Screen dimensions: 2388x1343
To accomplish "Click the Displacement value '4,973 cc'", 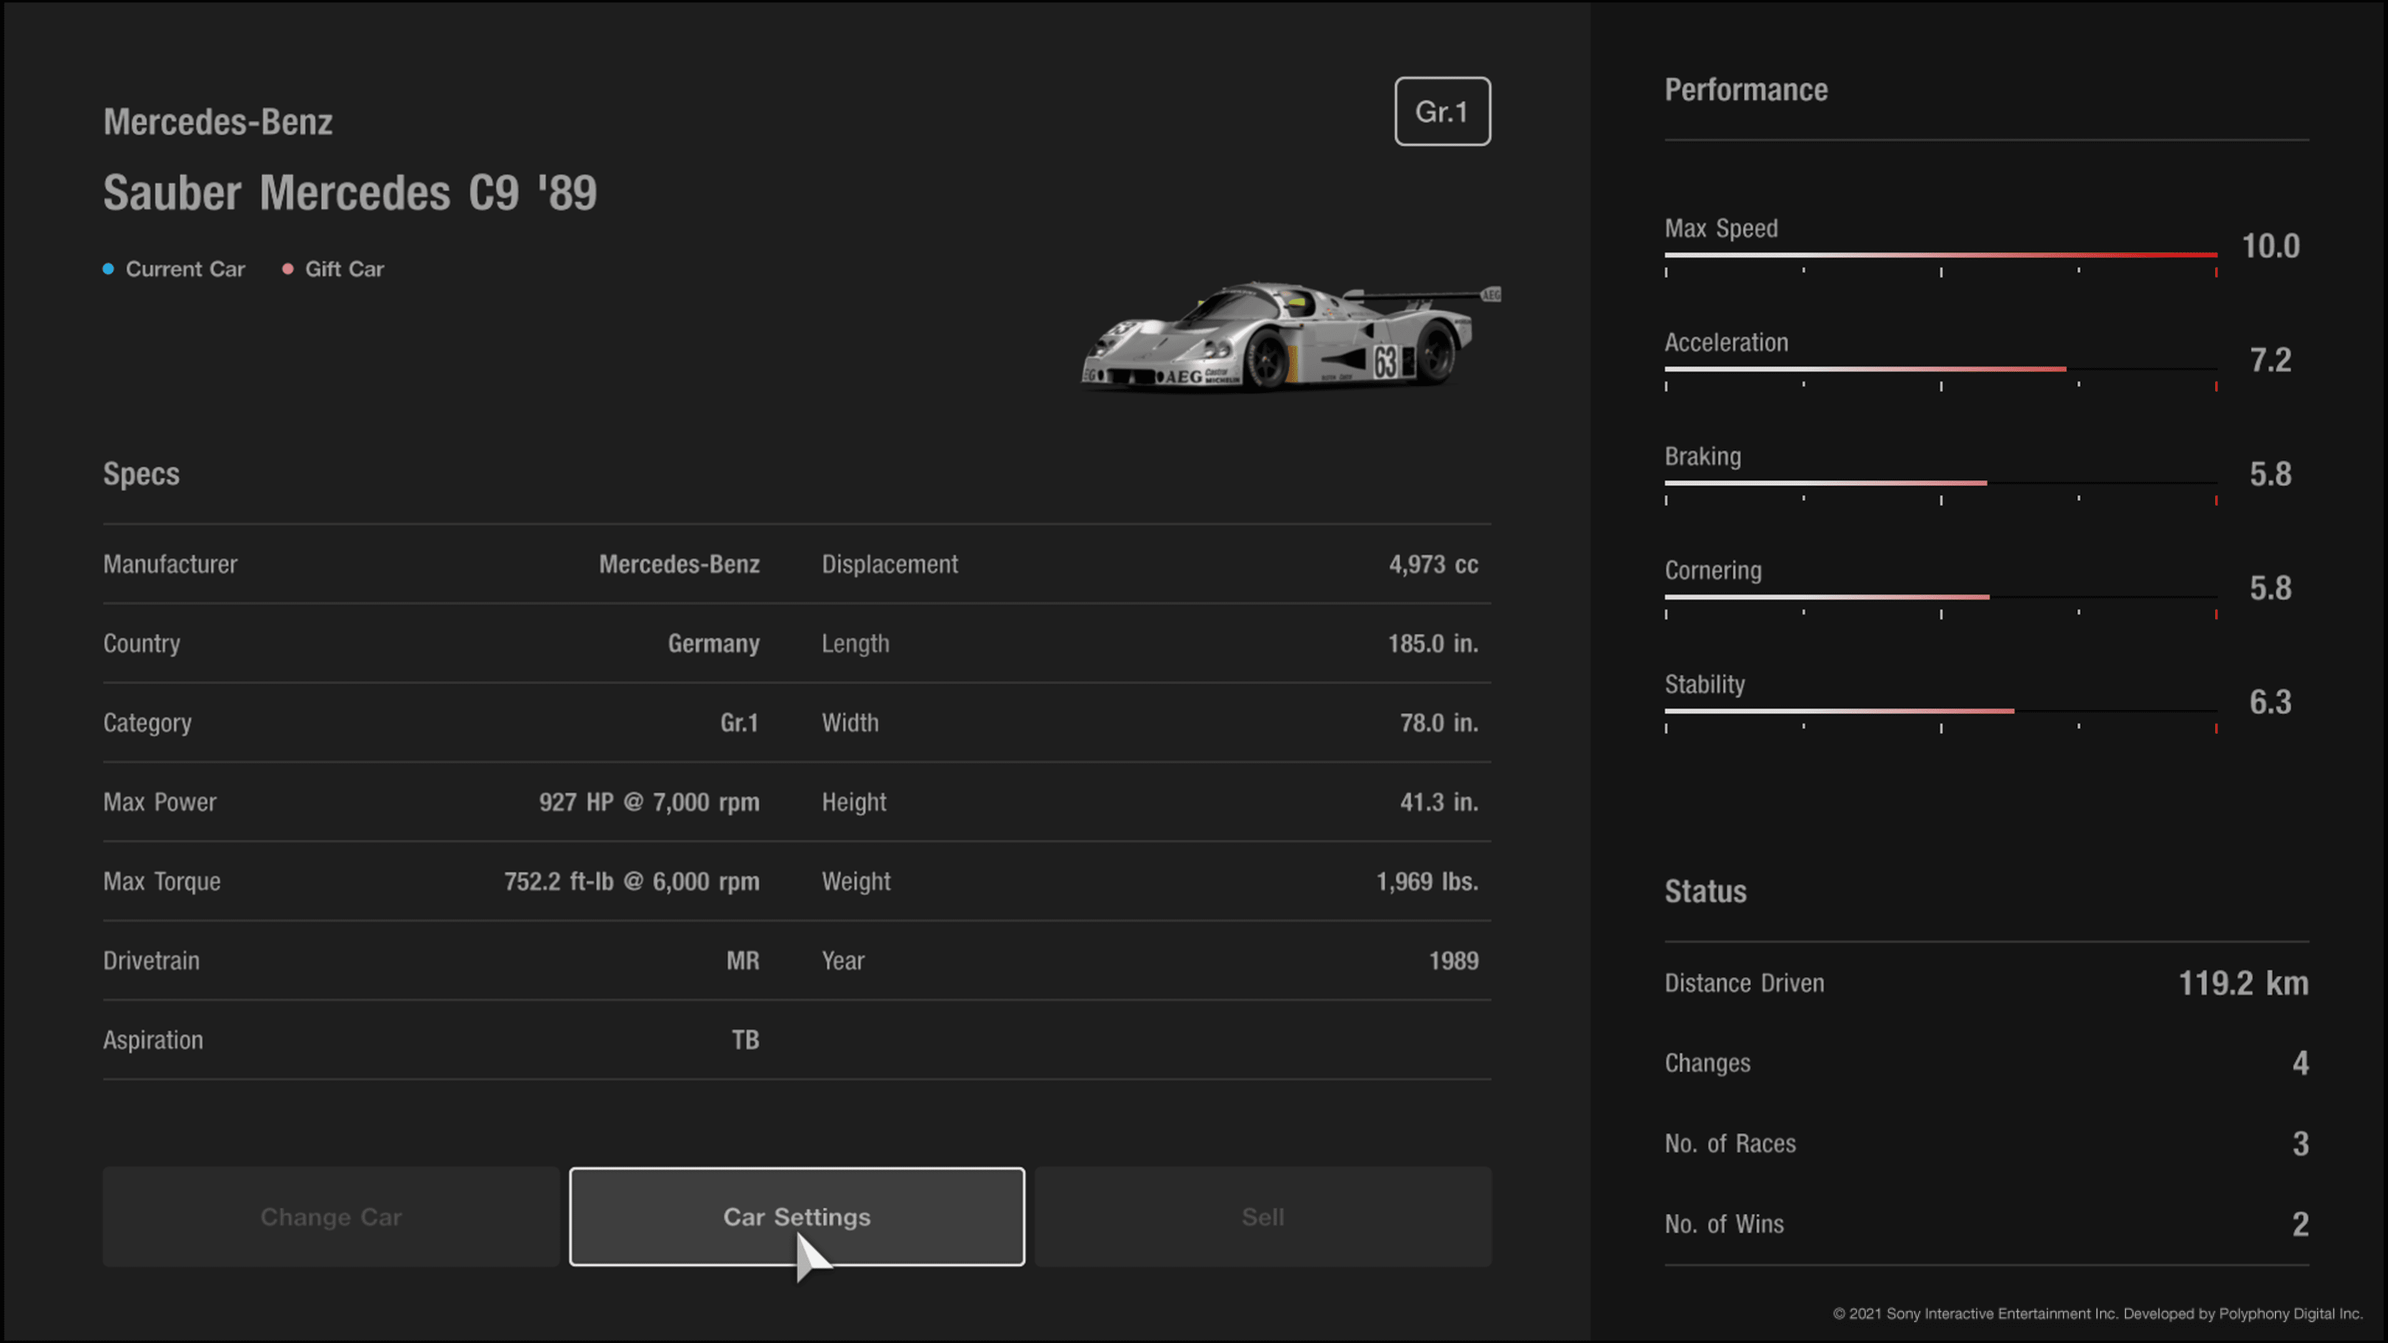I will coord(1433,563).
